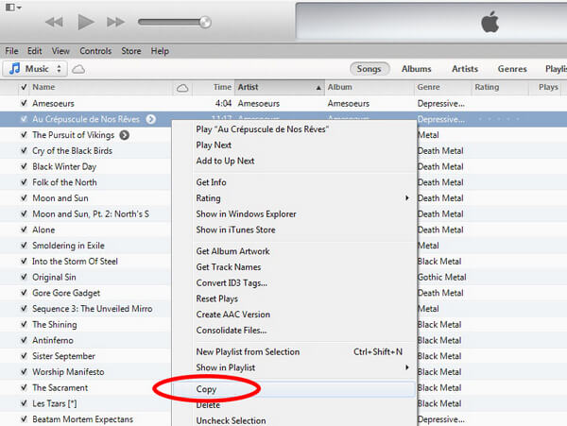Choose Convert ID3 Tags...
This screenshot has height=426, width=567.
(x=294, y=283)
